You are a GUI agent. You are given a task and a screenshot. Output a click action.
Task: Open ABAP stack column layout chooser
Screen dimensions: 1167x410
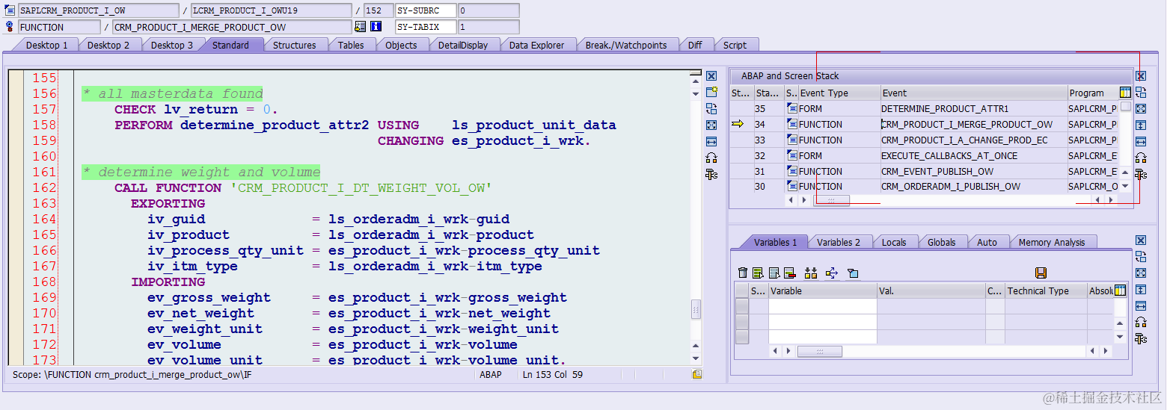pos(1126,93)
